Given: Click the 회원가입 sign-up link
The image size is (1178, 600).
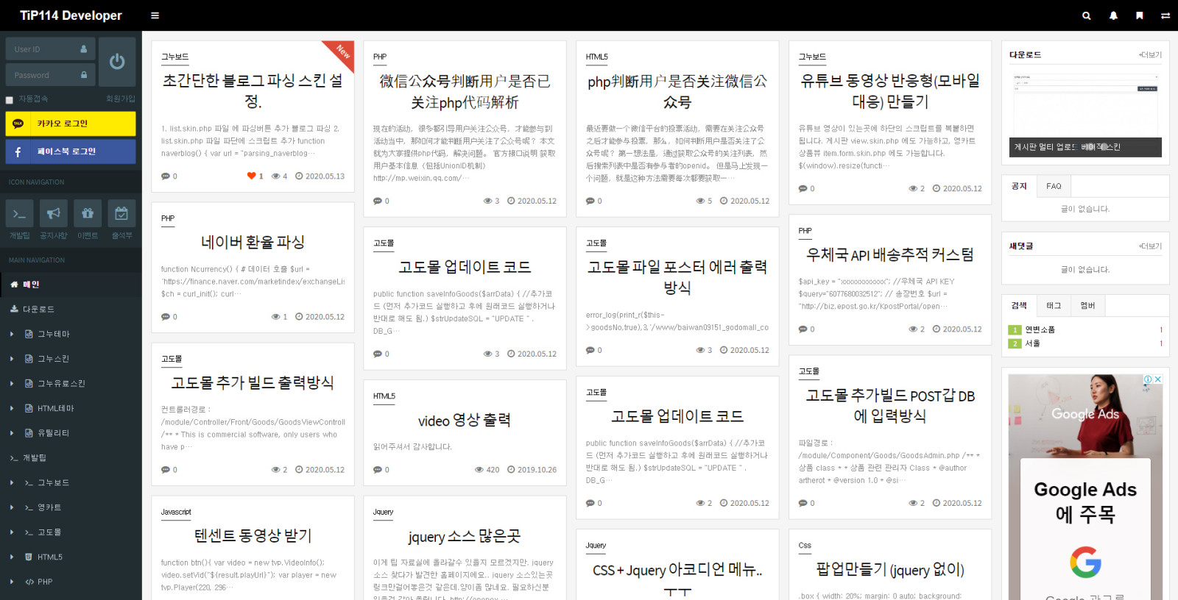Looking at the screenshot, I should pos(120,99).
